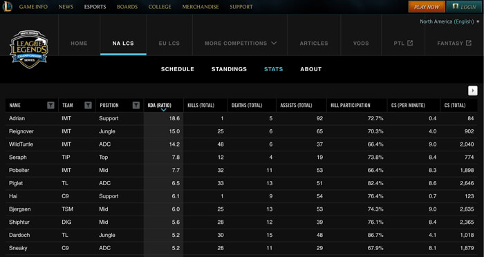This screenshot has height=257, width=484.
Task: Open the About sub-tab
Action: 311,69
